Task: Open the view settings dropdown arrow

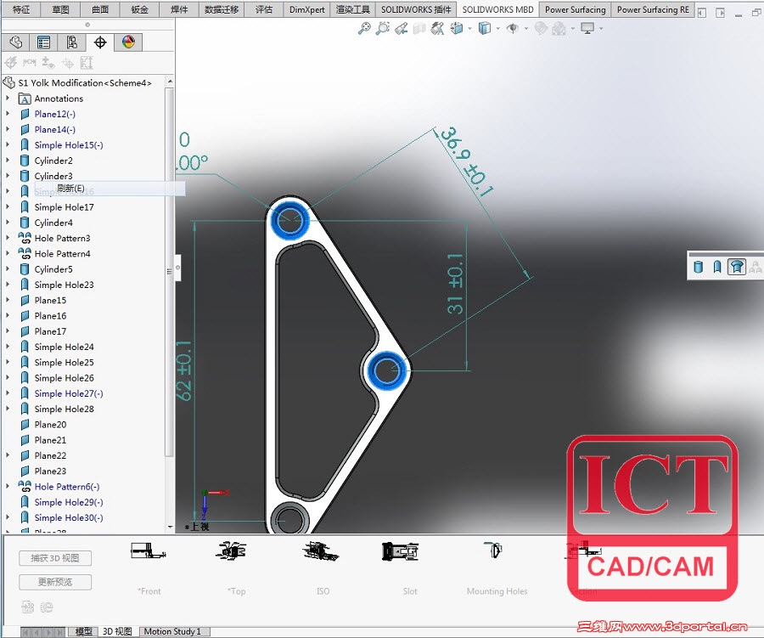Action: click(601, 29)
